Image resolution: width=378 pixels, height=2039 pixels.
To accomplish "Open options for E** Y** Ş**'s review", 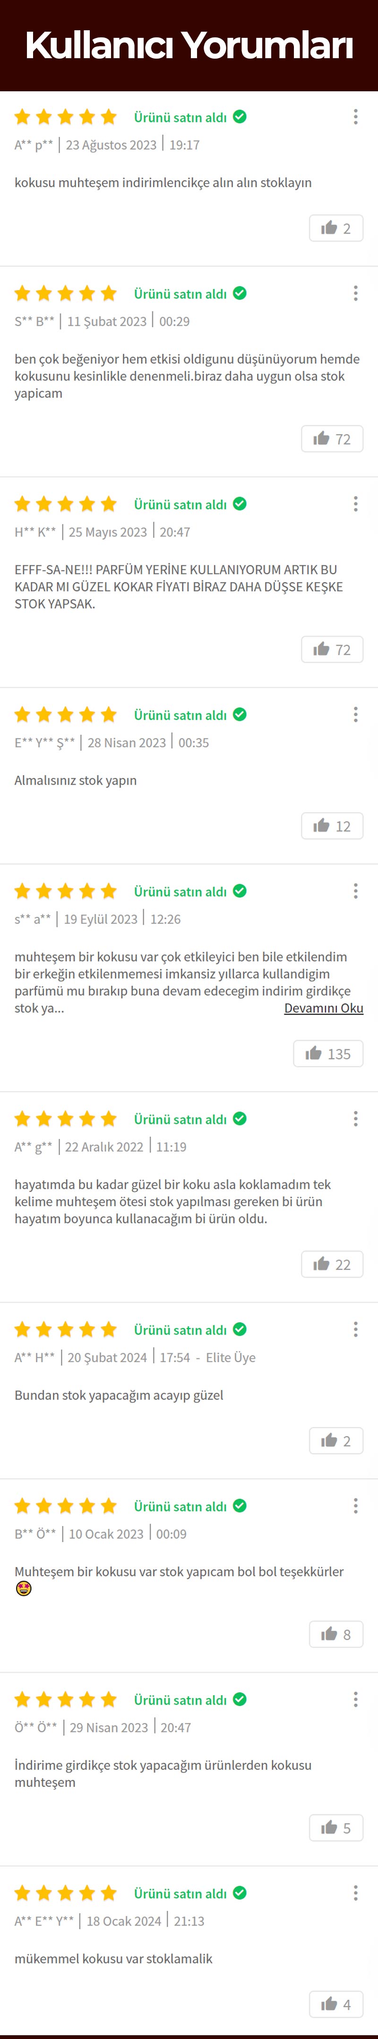I will point(356,715).
